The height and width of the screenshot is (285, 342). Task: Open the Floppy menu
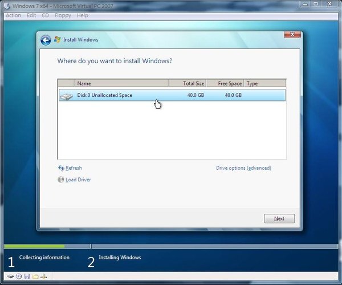coord(63,15)
